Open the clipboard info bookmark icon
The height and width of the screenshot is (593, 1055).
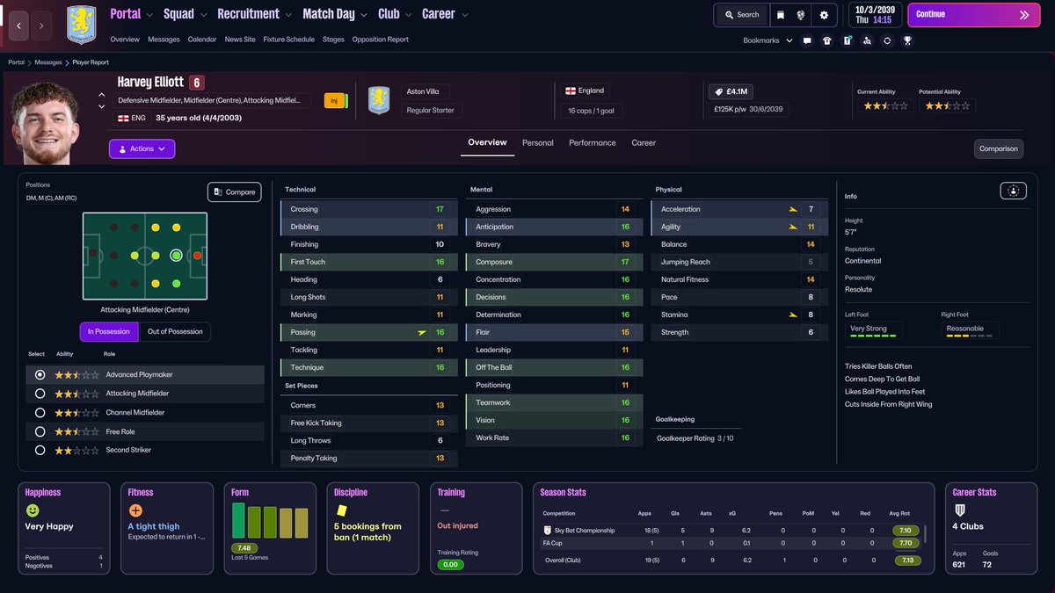click(x=848, y=40)
